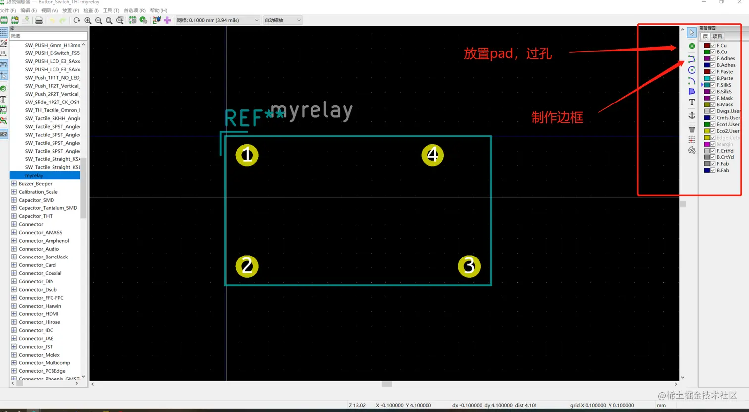Viewport: 749px width, 412px height.
Task: Toggle the F.SilkS layer checkbox
Action: click(713, 85)
